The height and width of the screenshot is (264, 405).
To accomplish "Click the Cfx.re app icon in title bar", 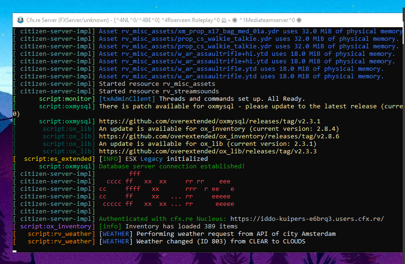I will 20,20.
